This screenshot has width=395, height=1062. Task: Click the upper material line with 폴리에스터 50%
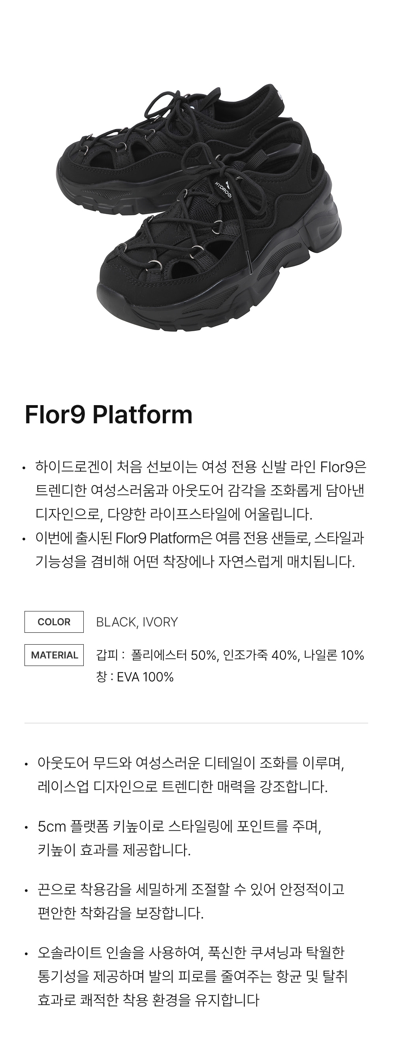click(230, 655)
